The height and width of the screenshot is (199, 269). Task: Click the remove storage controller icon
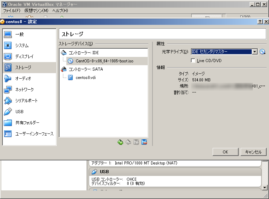point(144,142)
